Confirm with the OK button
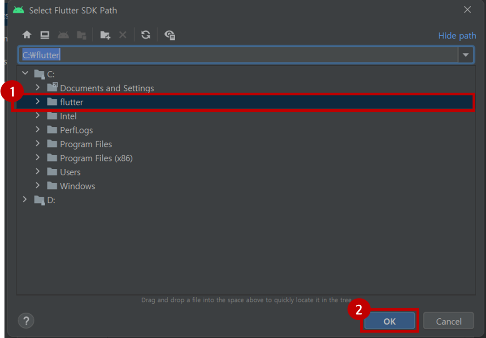The height and width of the screenshot is (338, 486). coord(390,321)
